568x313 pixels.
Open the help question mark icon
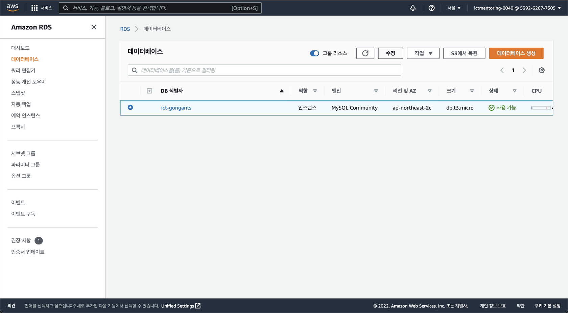[x=431, y=8]
